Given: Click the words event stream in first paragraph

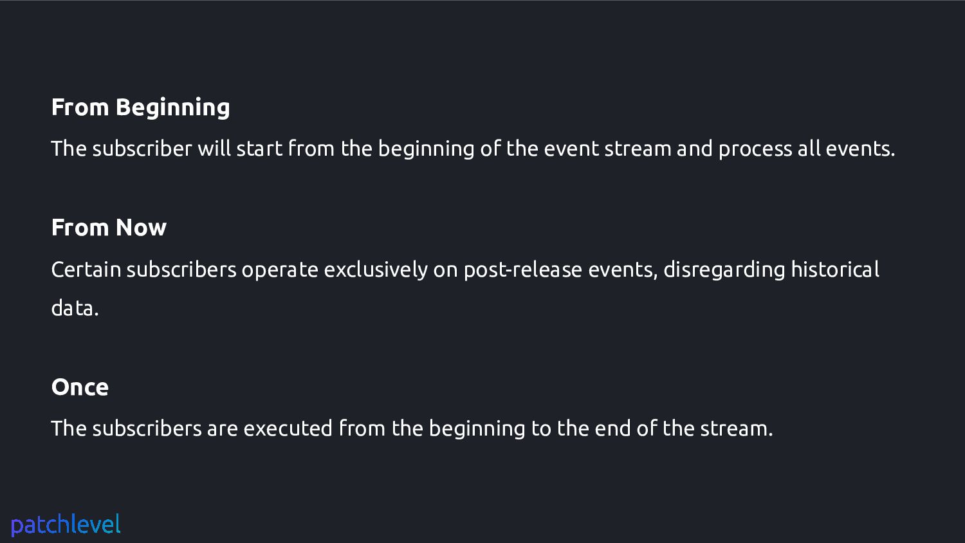Looking at the screenshot, I should point(607,149).
